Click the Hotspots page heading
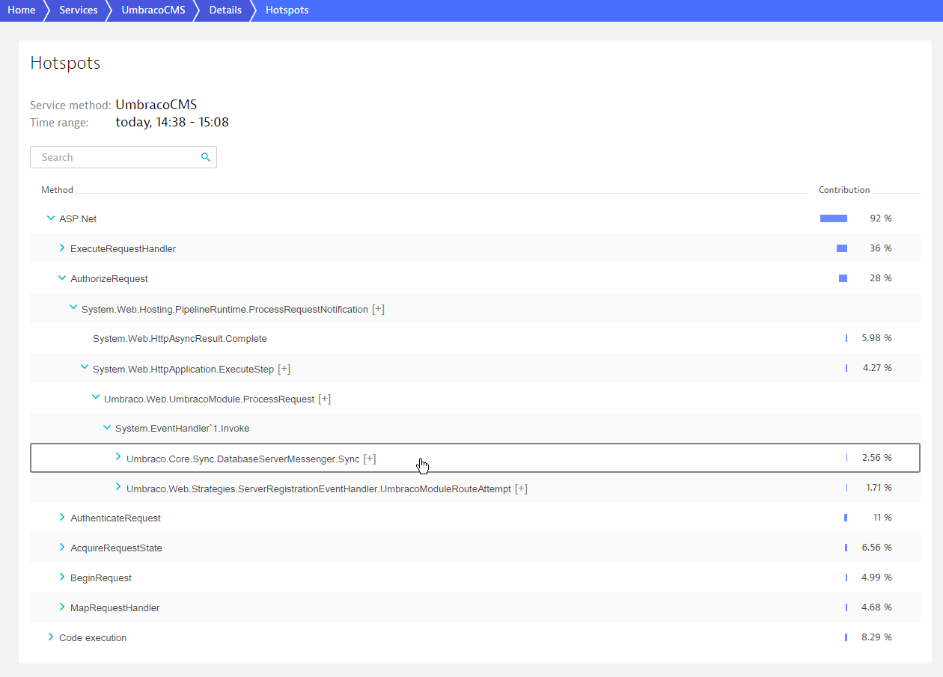 click(65, 63)
